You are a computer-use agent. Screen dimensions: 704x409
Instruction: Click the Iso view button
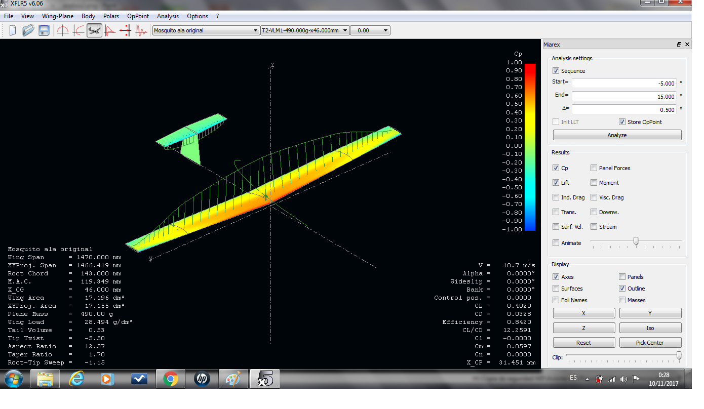(x=650, y=328)
